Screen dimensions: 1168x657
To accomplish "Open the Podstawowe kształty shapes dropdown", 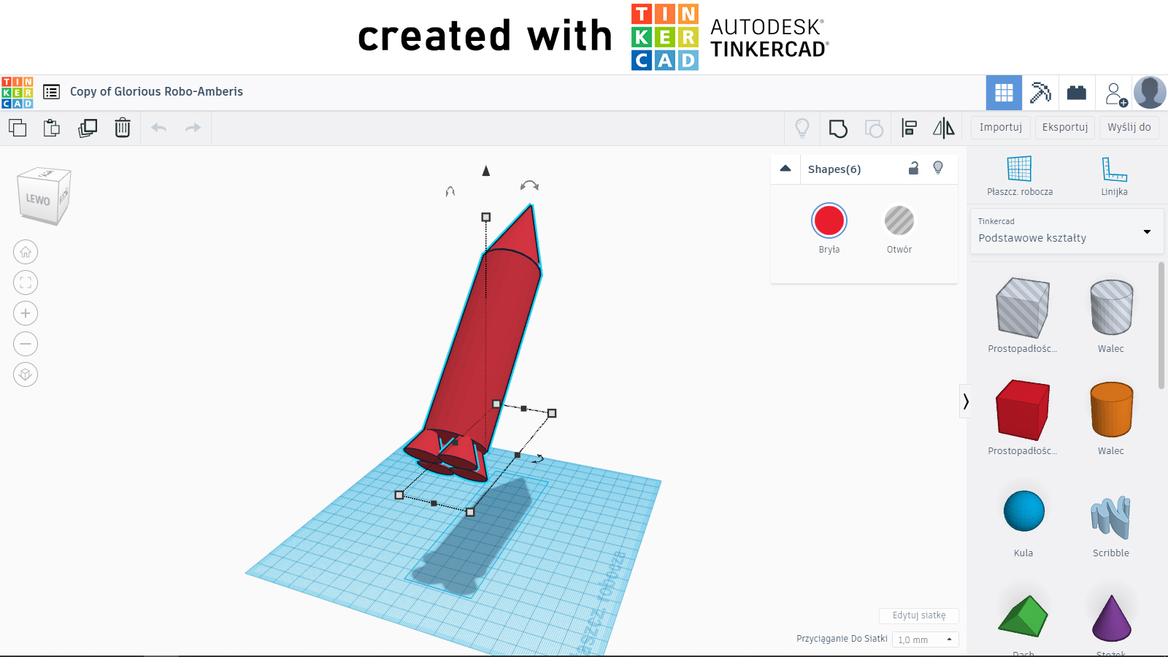I will click(1067, 231).
